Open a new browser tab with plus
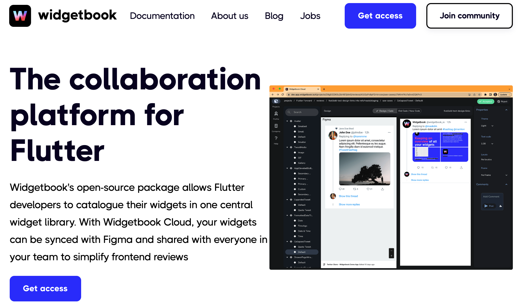The image size is (521, 306). [324, 89]
